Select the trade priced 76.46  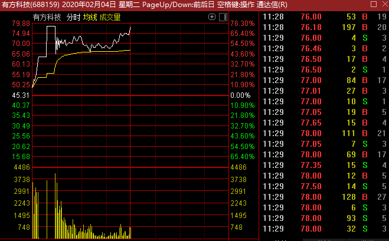(x=323, y=48)
